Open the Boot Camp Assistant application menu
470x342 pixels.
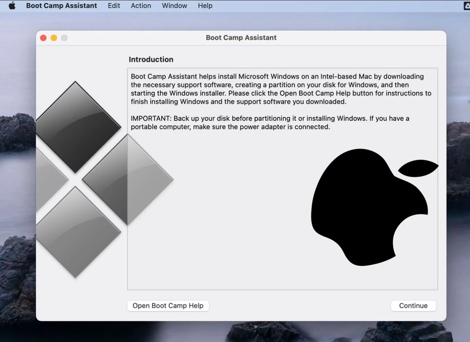coord(62,6)
